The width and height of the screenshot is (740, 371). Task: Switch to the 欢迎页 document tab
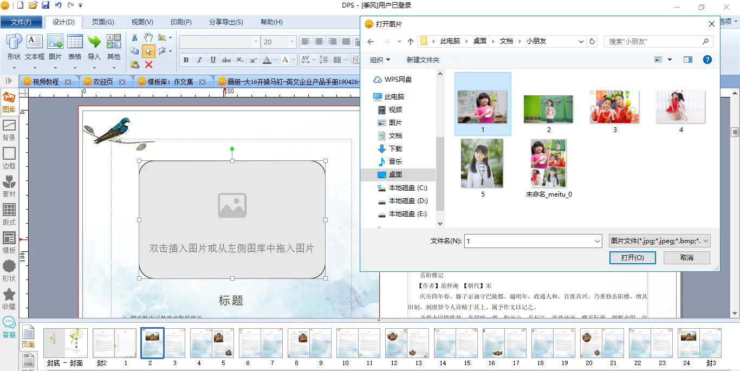(103, 82)
